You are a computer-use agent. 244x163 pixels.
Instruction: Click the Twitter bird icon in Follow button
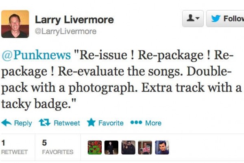216,19
